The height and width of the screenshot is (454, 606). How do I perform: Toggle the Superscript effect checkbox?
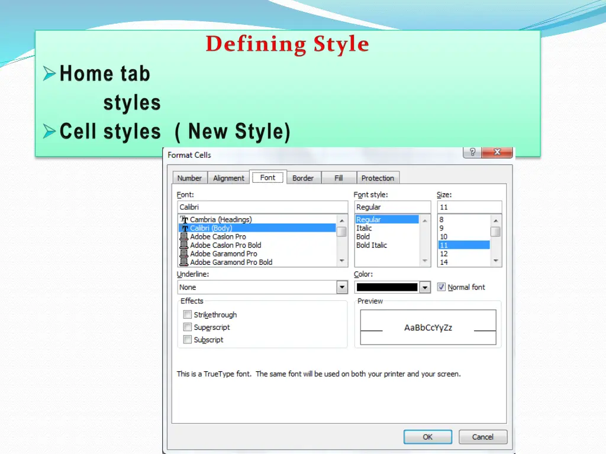click(188, 327)
